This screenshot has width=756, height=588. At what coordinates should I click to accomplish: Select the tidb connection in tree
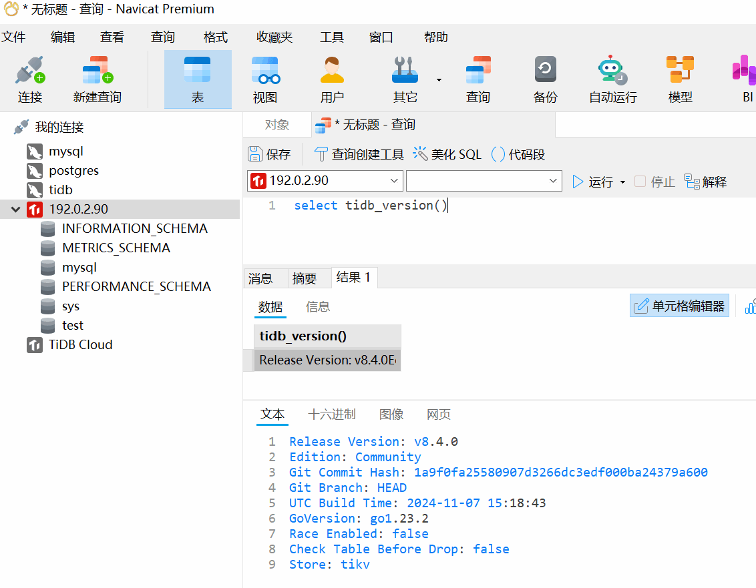[60, 190]
